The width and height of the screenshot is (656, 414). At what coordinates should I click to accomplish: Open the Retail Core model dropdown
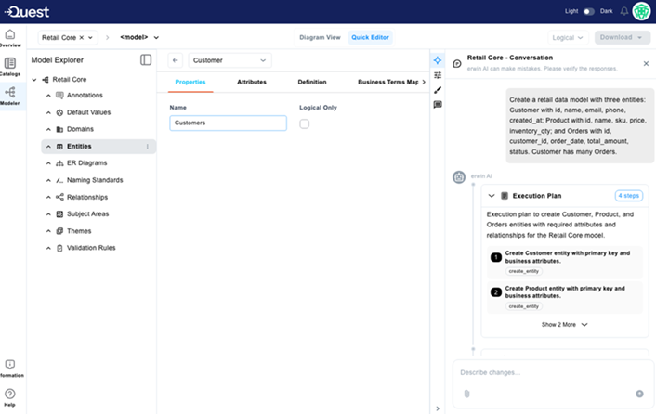90,38
